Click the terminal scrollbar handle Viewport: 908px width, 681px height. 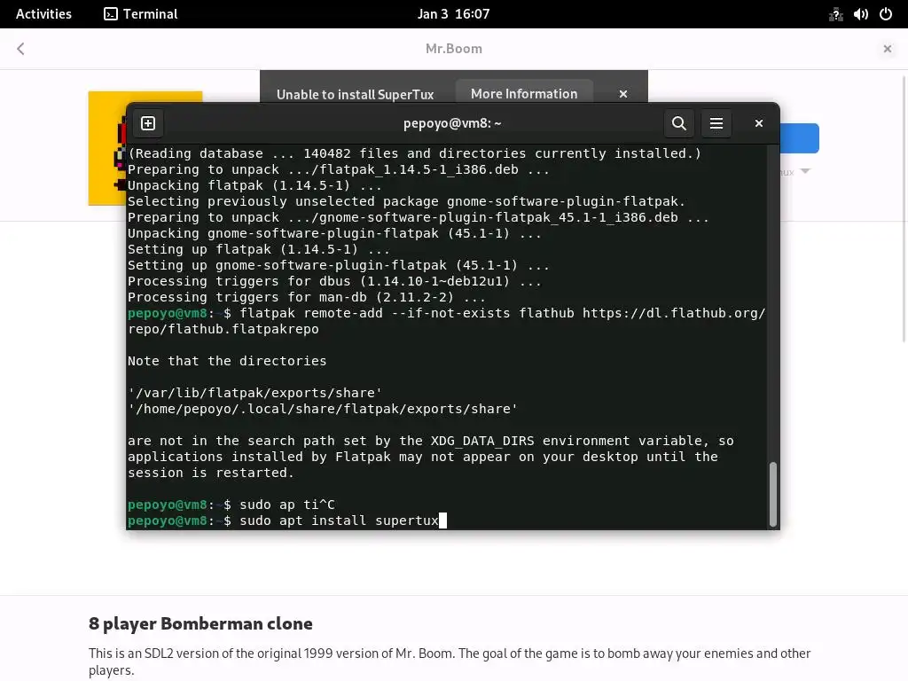click(x=772, y=494)
